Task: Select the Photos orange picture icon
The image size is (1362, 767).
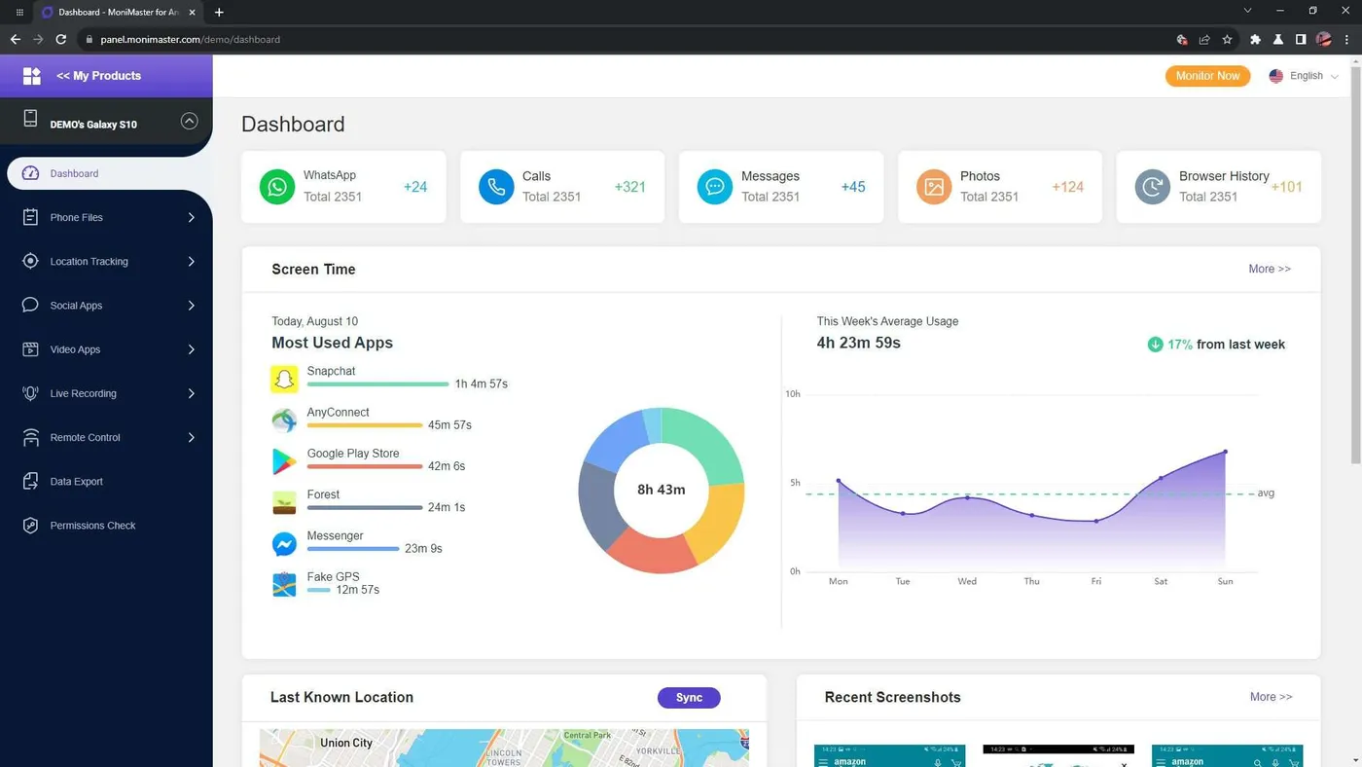Action: [x=934, y=186]
